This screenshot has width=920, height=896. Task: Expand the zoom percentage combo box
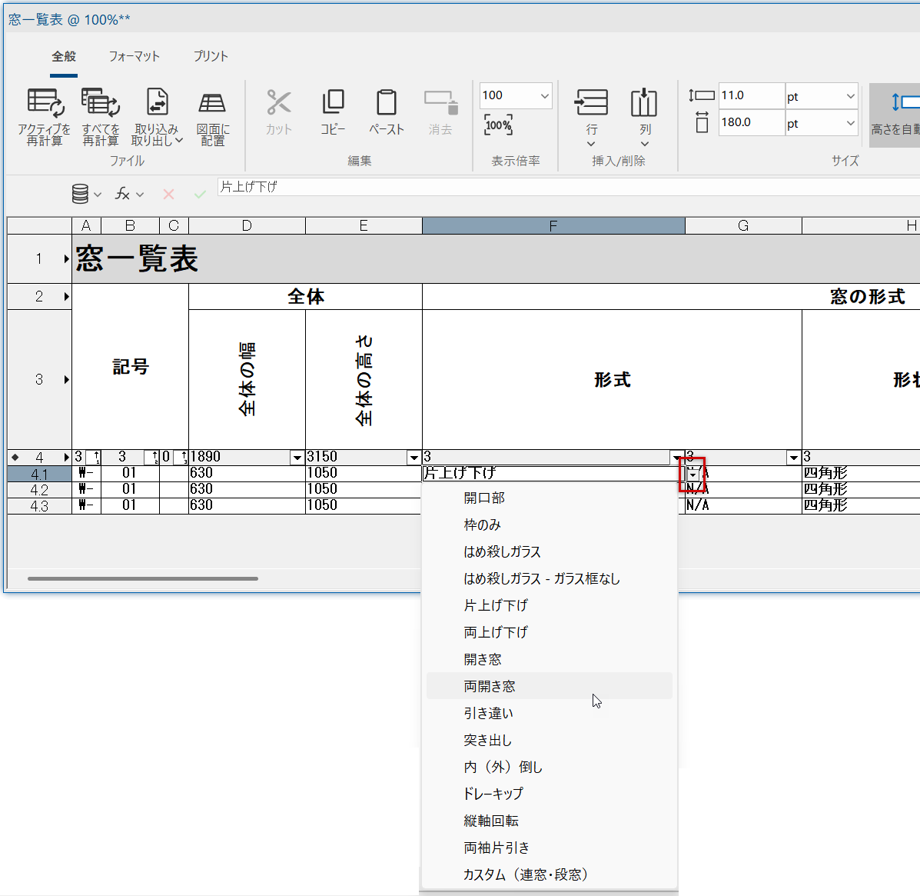[x=544, y=96]
